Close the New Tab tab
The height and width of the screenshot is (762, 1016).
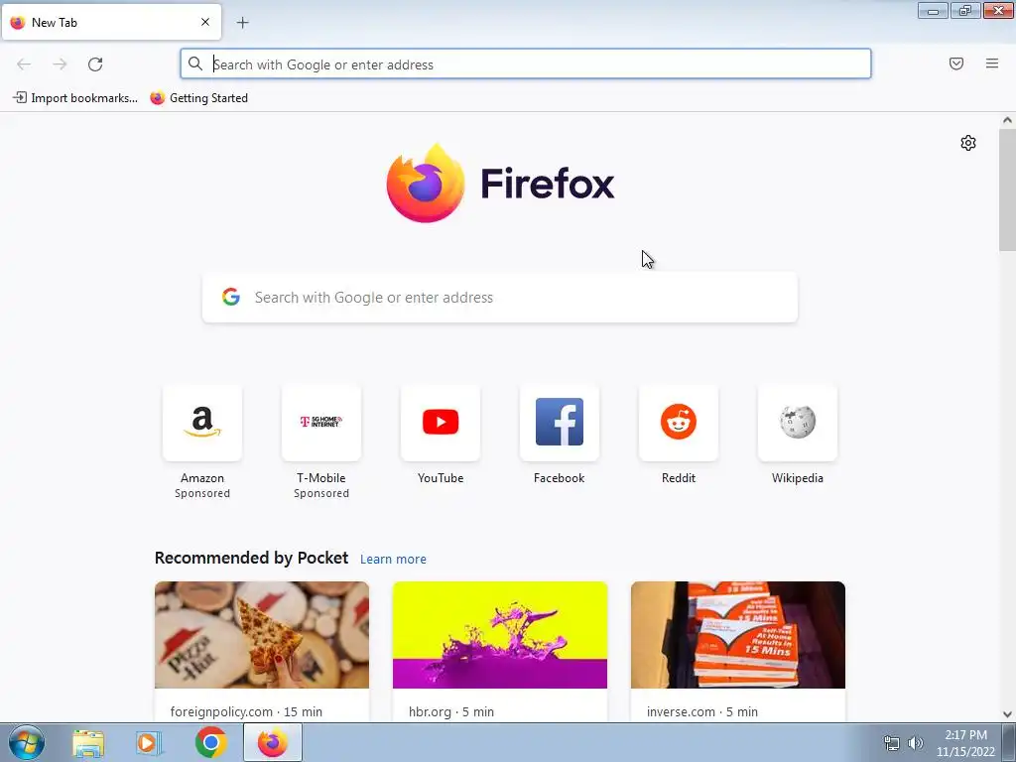click(x=205, y=22)
